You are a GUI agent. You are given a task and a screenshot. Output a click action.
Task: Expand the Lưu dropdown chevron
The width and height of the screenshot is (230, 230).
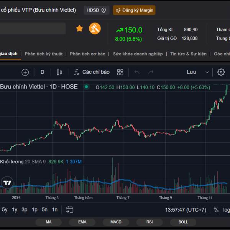coord(207,72)
